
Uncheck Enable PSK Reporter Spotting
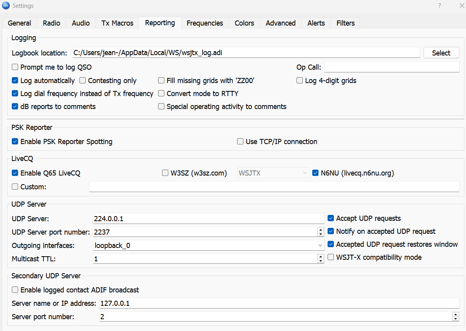(x=15, y=142)
